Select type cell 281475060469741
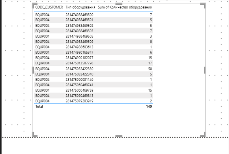The image size is (229, 154). coord(80,85)
